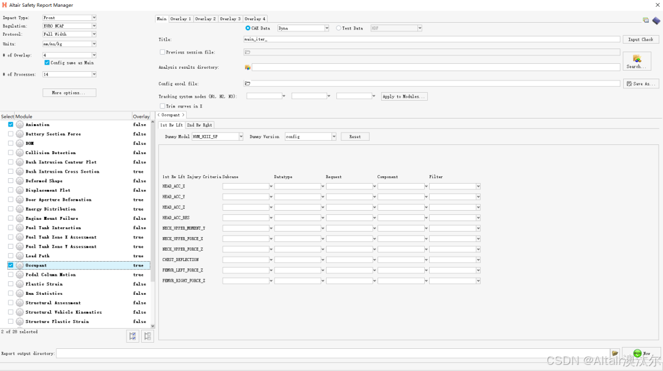The width and height of the screenshot is (663, 371).
Task: Click the Input Check button
Action: (x=640, y=39)
